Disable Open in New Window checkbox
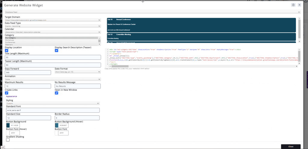The image size is (308, 149). [57, 93]
